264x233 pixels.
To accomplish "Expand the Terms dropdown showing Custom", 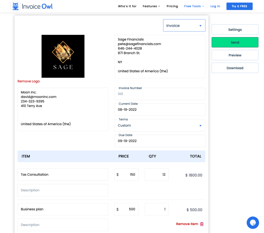I will (160, 125).
